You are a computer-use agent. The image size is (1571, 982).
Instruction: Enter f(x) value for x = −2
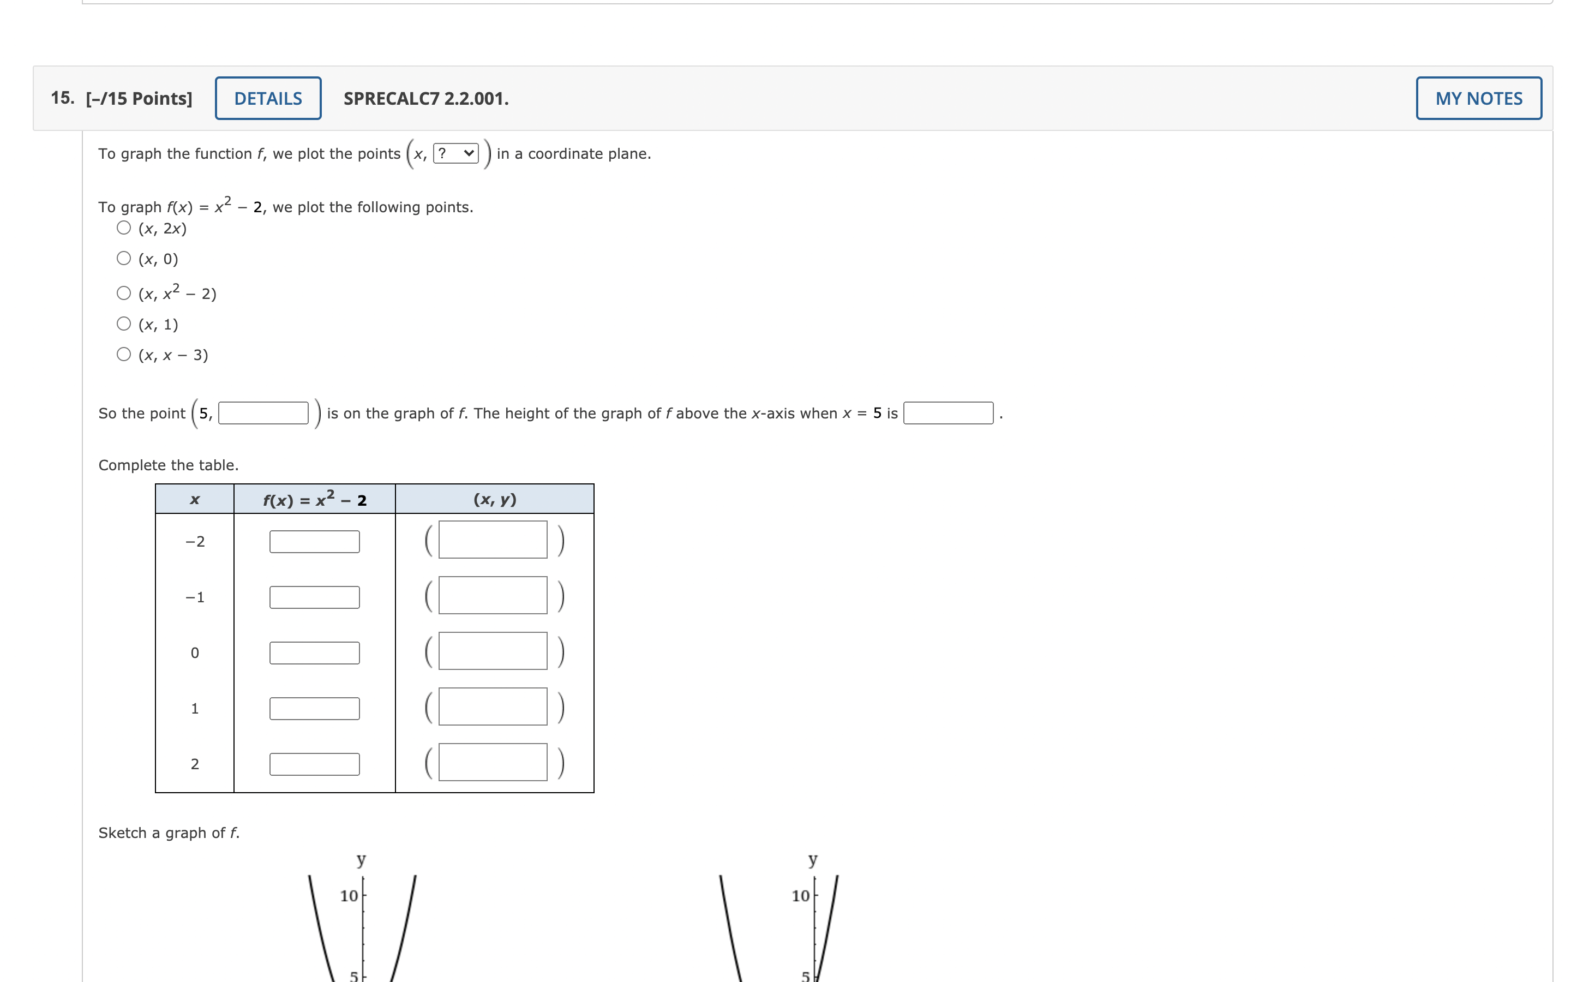point(314,541)
